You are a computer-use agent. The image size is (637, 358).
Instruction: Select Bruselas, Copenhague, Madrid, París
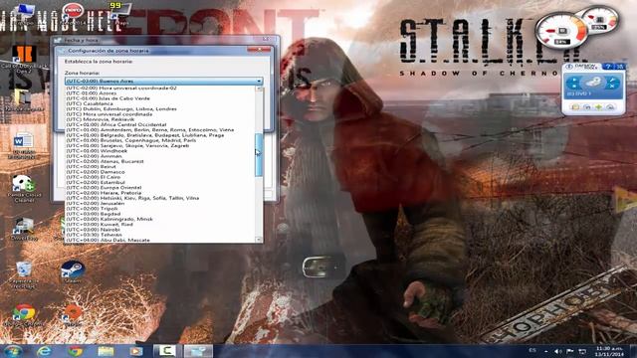point(130,140)
